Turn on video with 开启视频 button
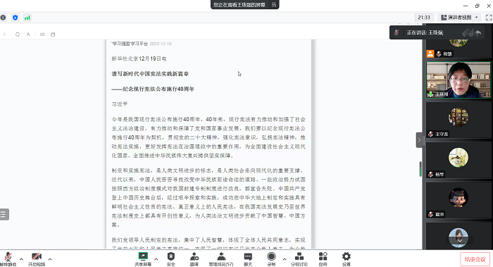This screenshot has width=493, height=267. point(37,259)
